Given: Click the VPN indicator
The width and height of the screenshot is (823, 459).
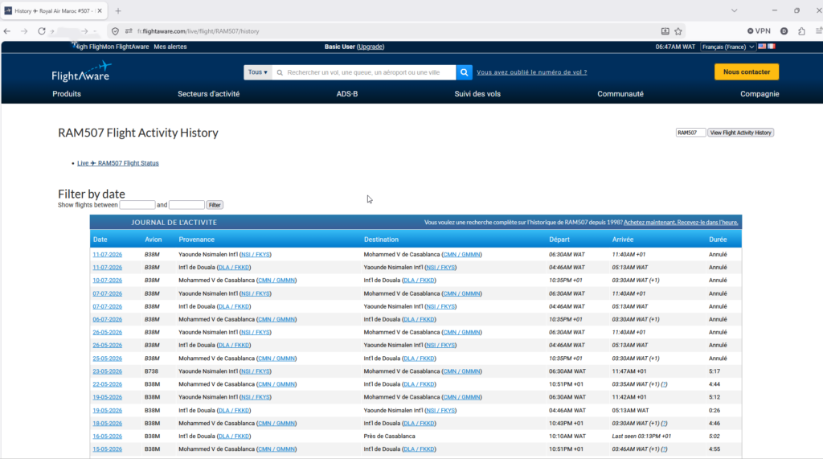Looking at the screenshot, I should 759,31.
